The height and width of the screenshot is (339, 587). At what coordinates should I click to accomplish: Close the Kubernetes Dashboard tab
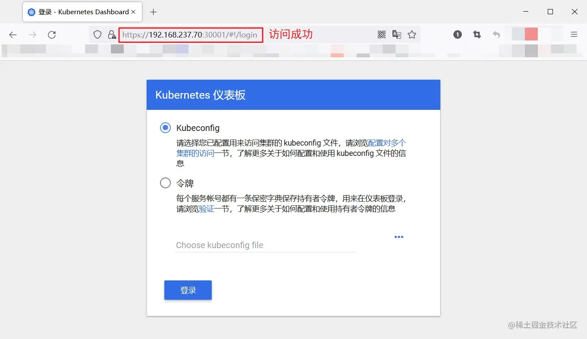coord(133,12)
